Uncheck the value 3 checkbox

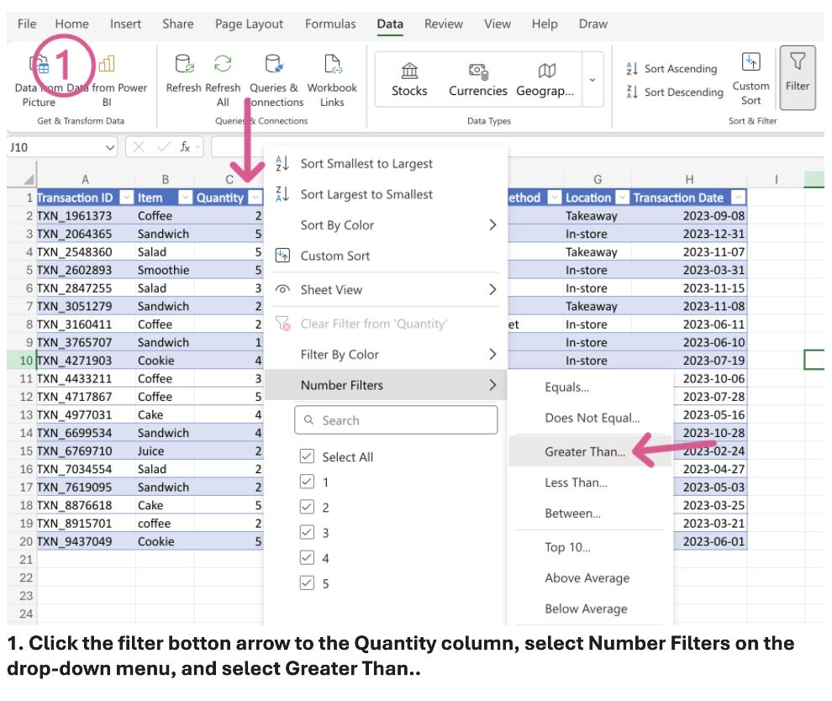307,532
